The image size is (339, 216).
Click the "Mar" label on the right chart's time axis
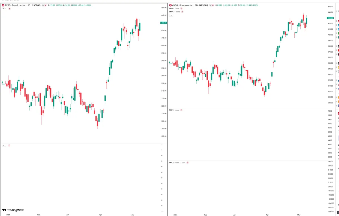coord(234,215)
